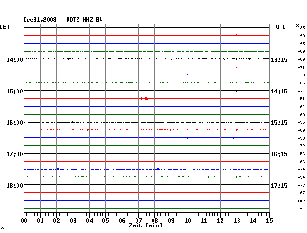This screenshot has width=307, height=233.
Task: Select the DC offset value -85
Action: 302,28
